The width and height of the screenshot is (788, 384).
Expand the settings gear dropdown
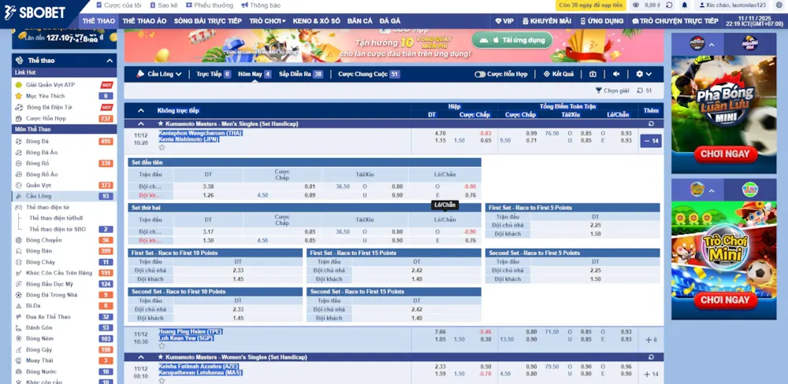(642, 74)
